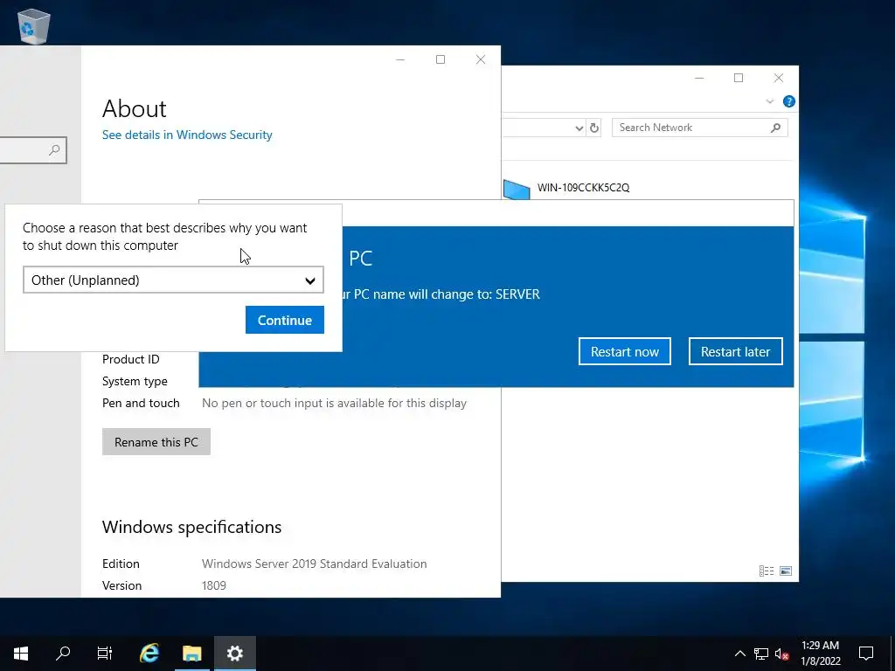This screenshot has height=671, width=895.
Task: Open Help in the Network window
Action: [x=789, y=101]
